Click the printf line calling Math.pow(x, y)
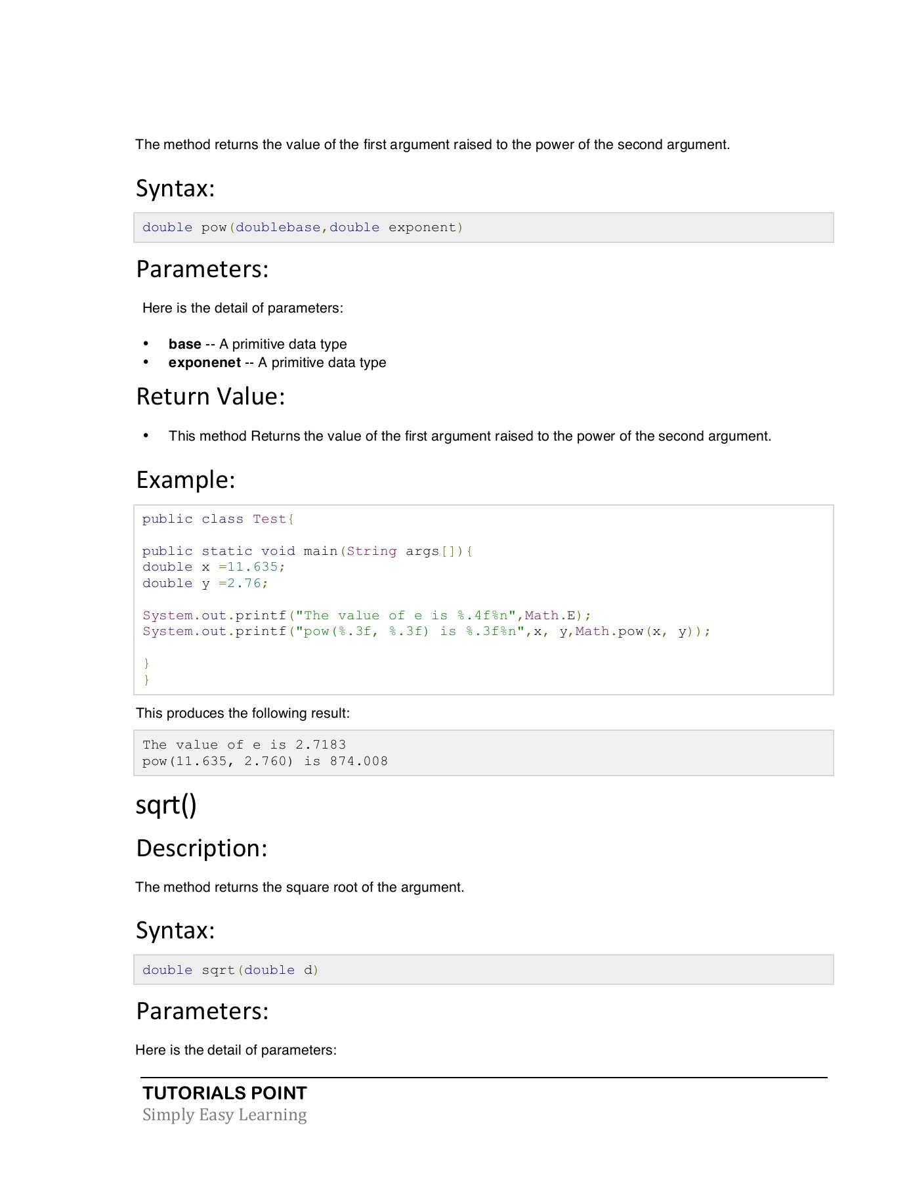The height and width of the screenshot is (1182, 913). pyautogui.click(x=426, y=631)
